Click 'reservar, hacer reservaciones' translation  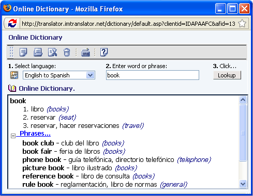click(x=75, y=126)
